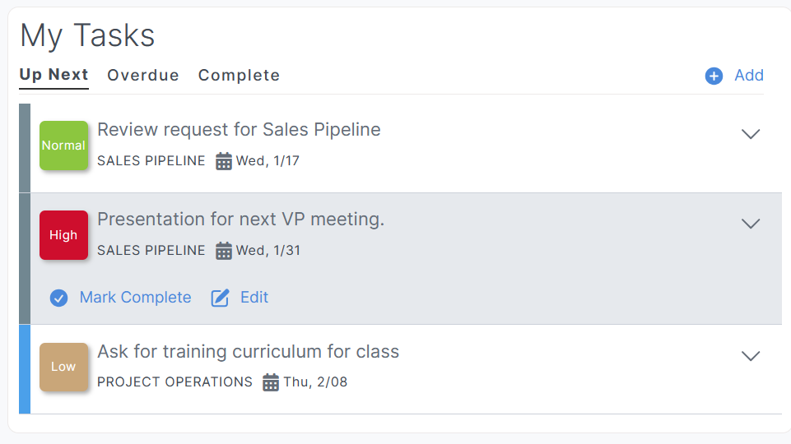Collapse the Presentation for next VP meeting task
This screenshot has height=444, width=791.
750,224
